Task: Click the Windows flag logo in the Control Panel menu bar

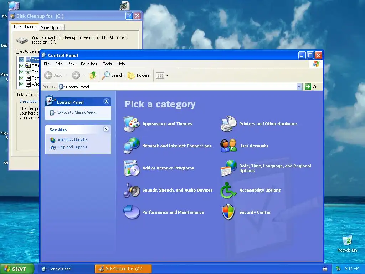Action: pyautogui.click(x=316, y=64)
